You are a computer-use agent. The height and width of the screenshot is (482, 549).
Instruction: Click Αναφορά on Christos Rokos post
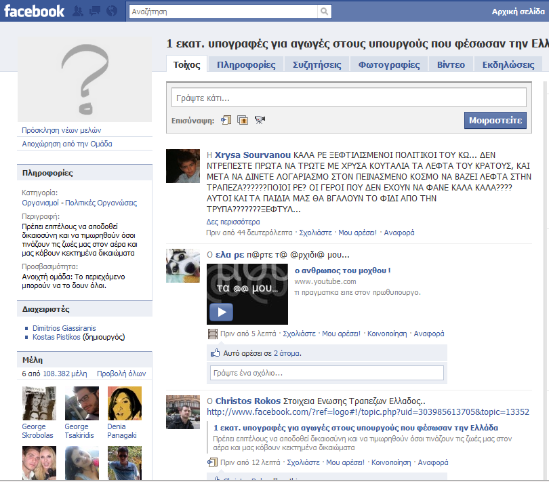tap(432, 462)
